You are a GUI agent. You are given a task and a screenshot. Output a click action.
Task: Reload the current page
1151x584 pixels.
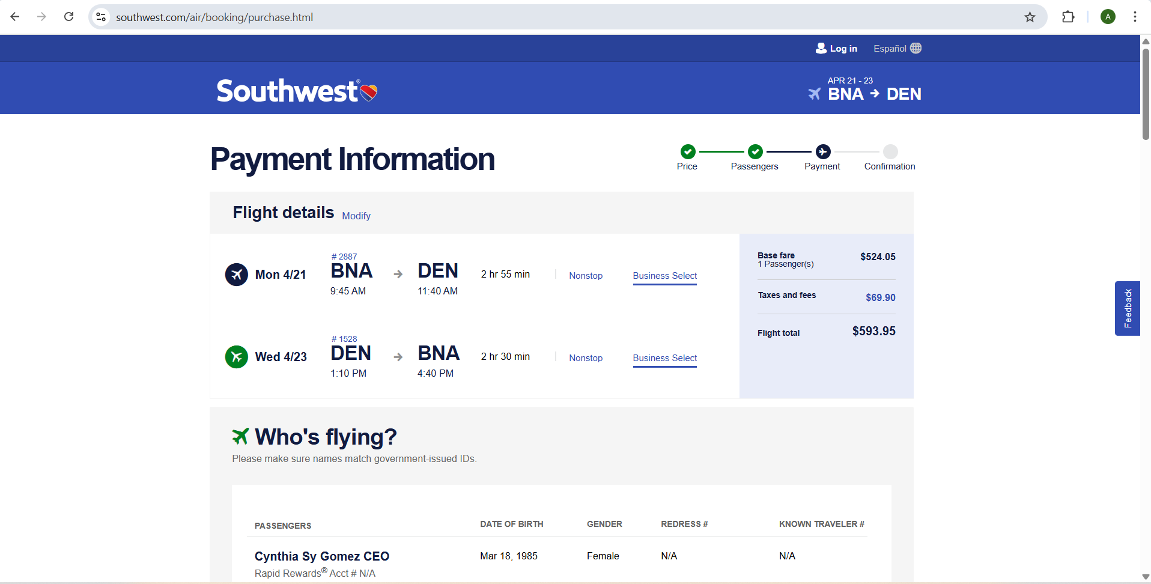[x=69, y=17]
